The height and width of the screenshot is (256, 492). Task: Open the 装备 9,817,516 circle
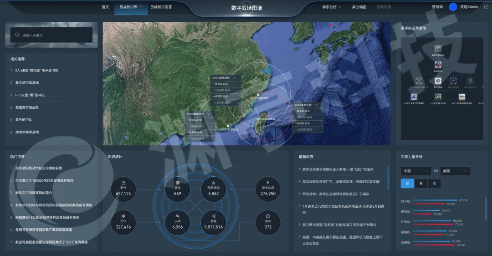213,223
